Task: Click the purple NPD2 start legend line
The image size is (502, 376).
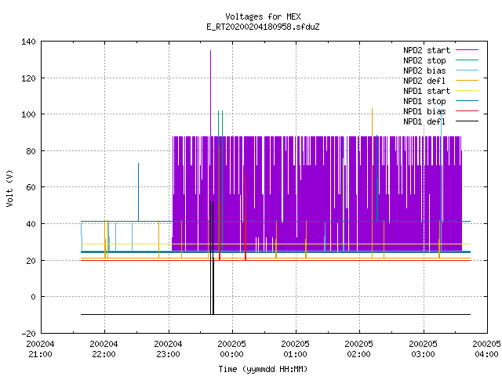Action: (467, 50)
